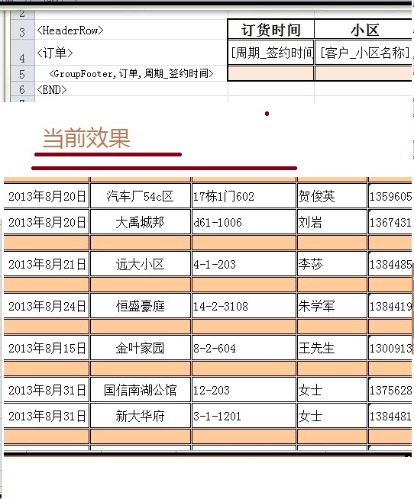Image resolution: width=414 pixels, height=499 pixels.
Task: Click the <订单> tag cell
Action: click(x=131, y=53)
